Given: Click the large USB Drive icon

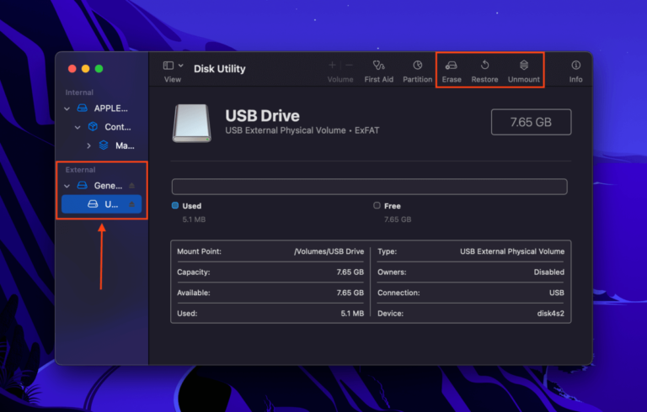Looking at the screenshot, I should [x=192, y=123].
